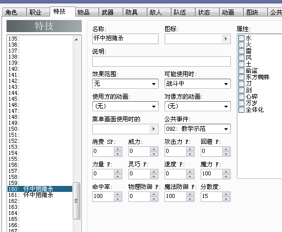Check the 全体化 attribute checkbox
Viewport: 282px width, 232px height.
click(x=241, y=110)
